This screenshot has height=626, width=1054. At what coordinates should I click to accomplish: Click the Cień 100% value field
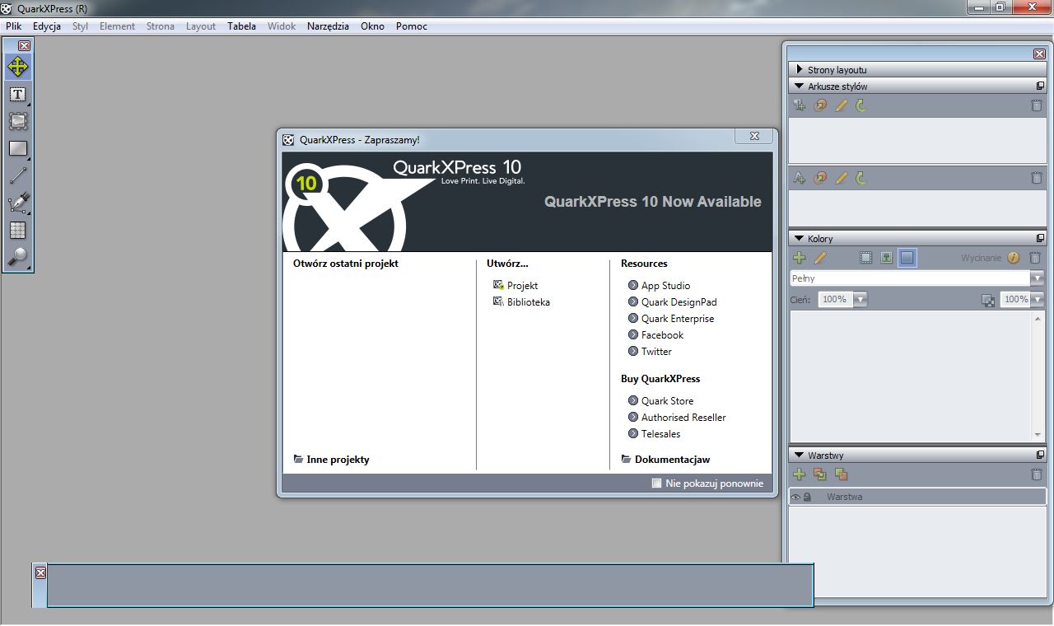835,300
